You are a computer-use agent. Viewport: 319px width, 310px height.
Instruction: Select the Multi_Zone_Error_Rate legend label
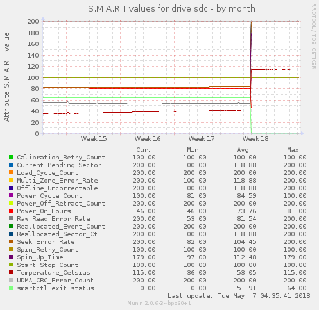57,181
